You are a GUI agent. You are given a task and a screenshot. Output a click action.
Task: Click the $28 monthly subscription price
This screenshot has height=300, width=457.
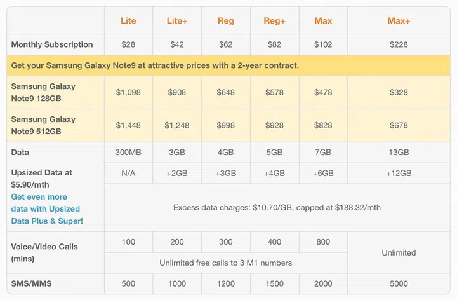[128, 44]
